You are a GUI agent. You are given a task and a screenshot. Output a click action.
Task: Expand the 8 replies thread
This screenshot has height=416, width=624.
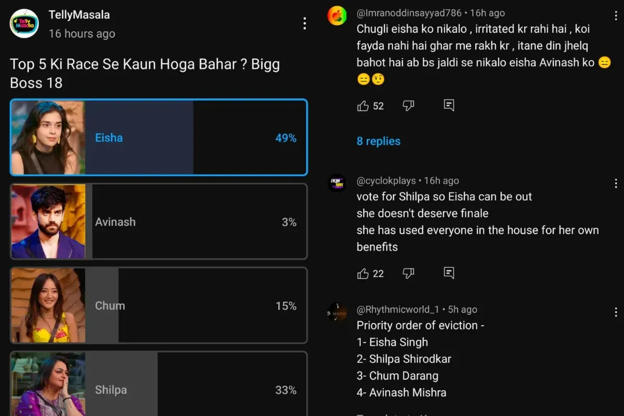click(x=379, y=141)
